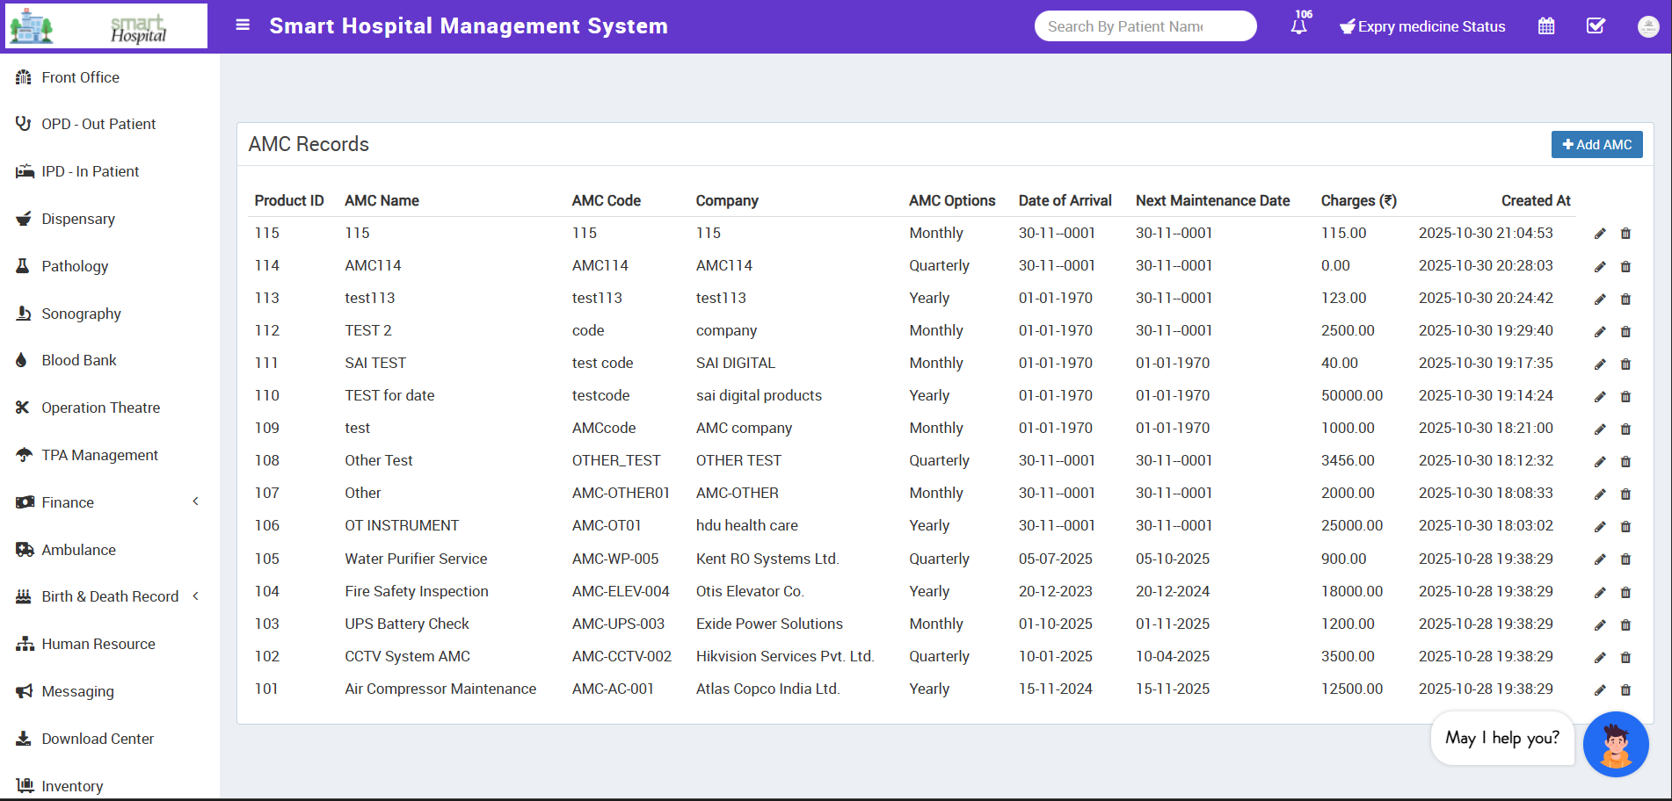
Task: Click the notification bell icon
Action: [1298, 26]
